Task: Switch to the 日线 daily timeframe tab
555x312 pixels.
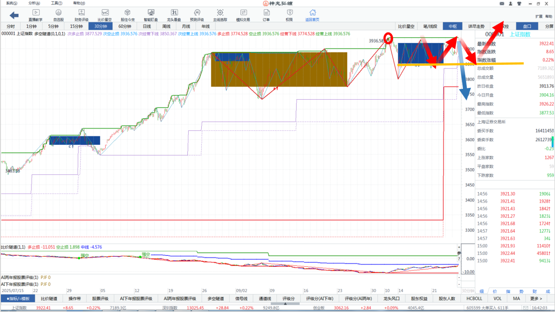Action: [147, 26]
